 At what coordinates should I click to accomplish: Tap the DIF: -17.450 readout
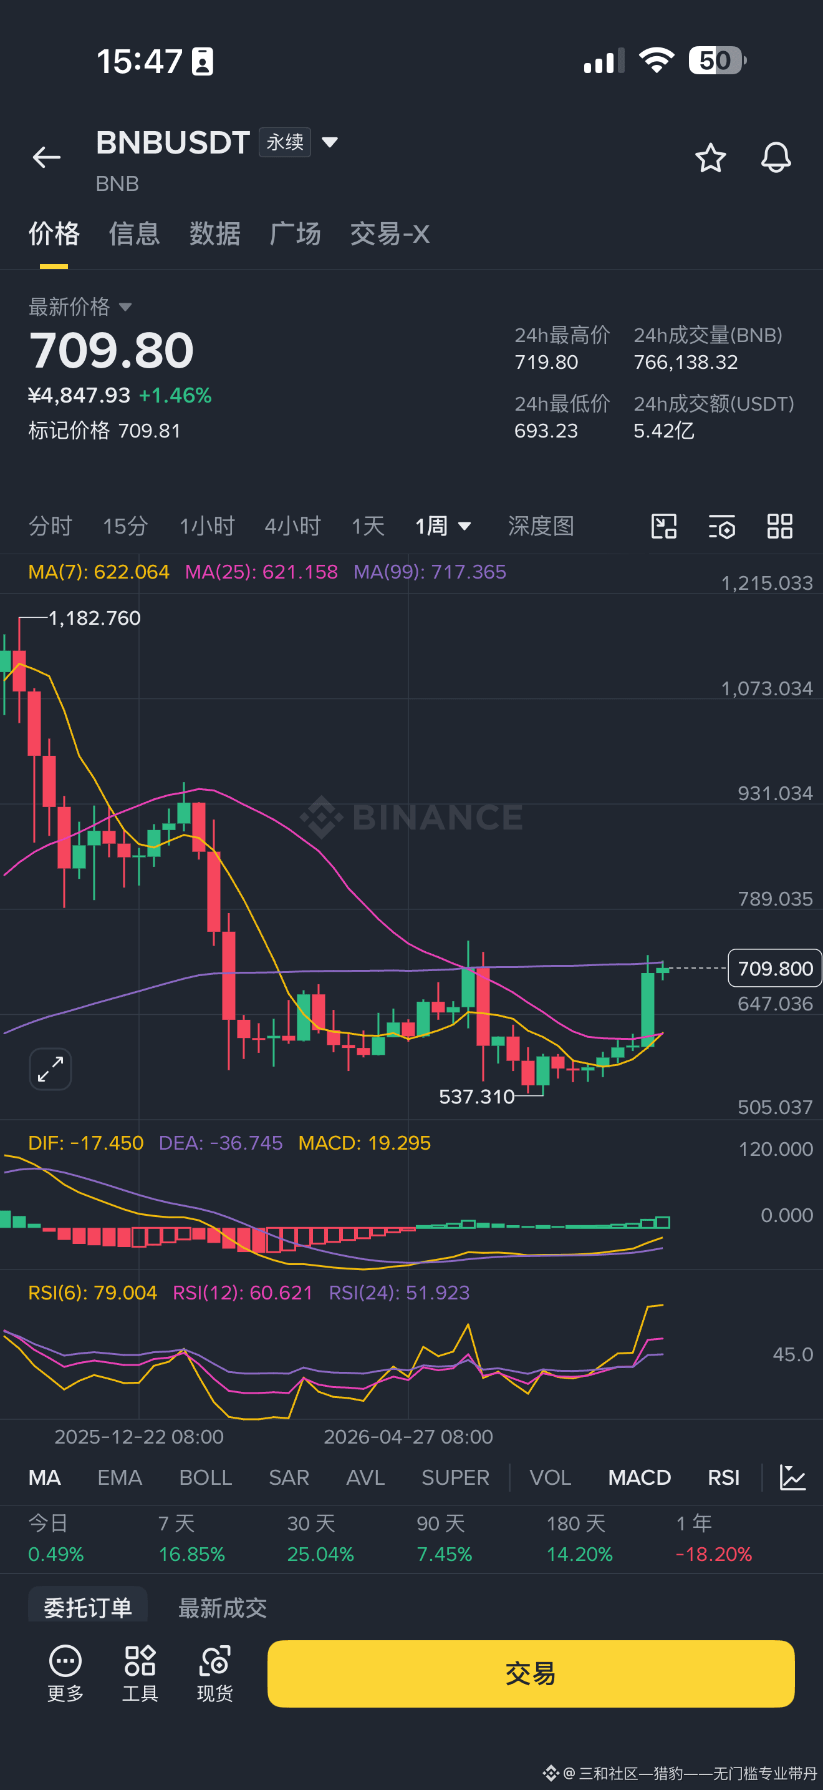pos(85,1143)
